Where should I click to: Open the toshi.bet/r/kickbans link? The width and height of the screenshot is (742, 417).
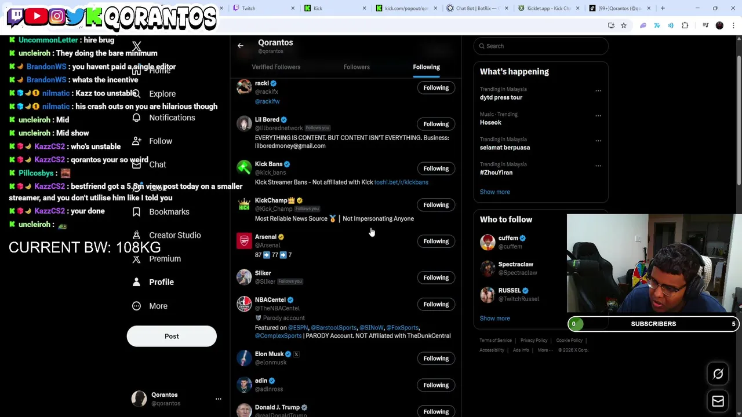click(x=401, y=182)
